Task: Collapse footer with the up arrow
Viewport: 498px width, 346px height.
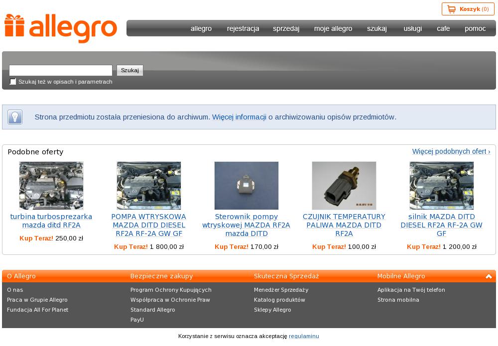Action: [489, 276]
